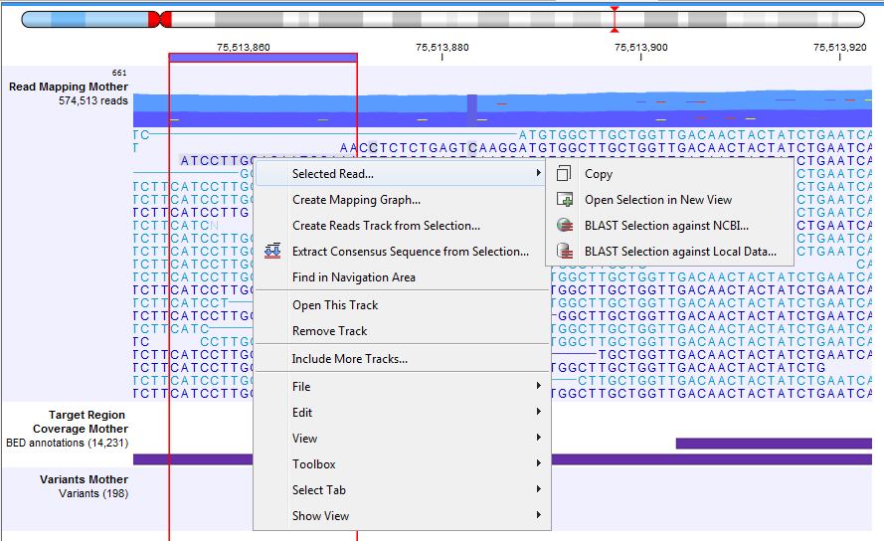This screenshot has width=884, height=541.
Task: Click the Copy icon in submenu
Action: [x=565, y=174]
